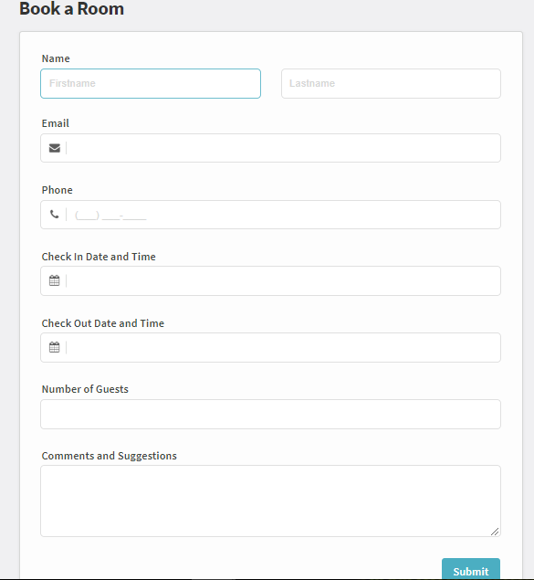Click the Comments and Suggestions textarea
Screen dimensions: 534x580
click(270, 501)
